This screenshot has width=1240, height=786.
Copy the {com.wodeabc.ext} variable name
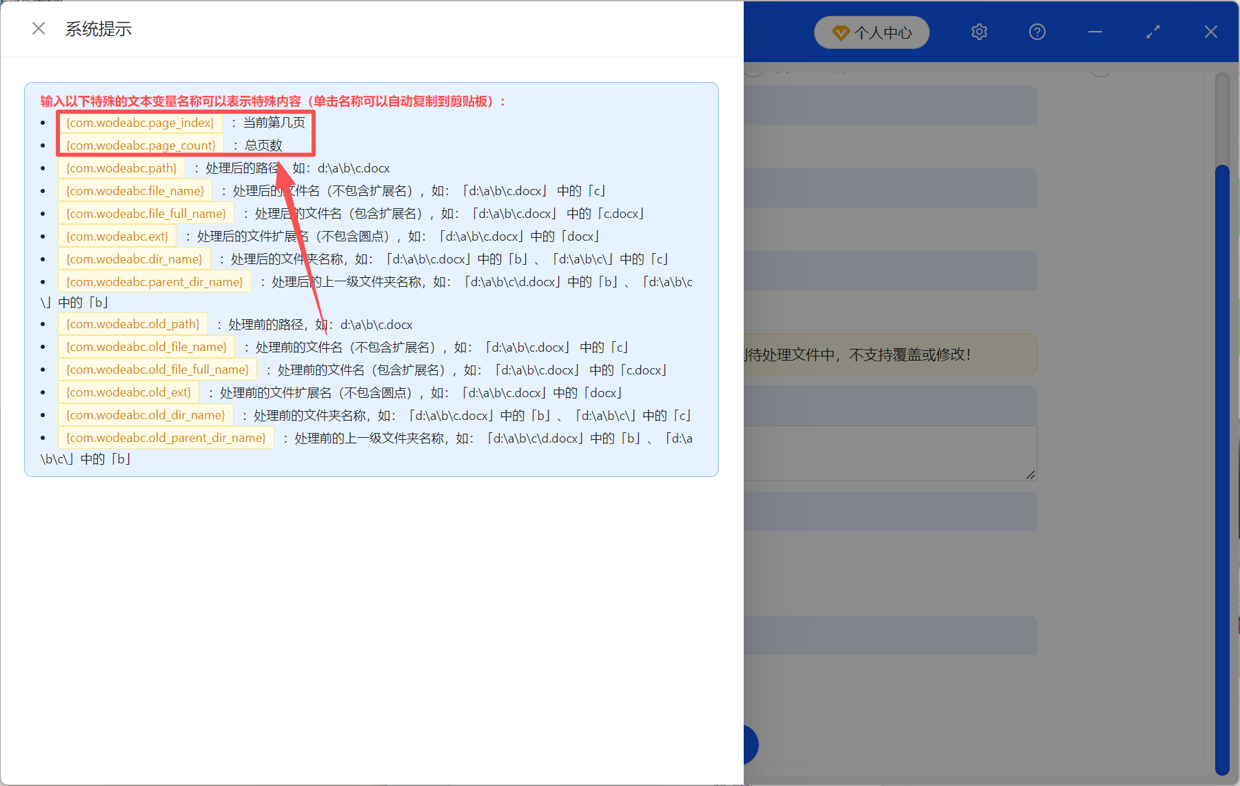(x=116, y=236)
